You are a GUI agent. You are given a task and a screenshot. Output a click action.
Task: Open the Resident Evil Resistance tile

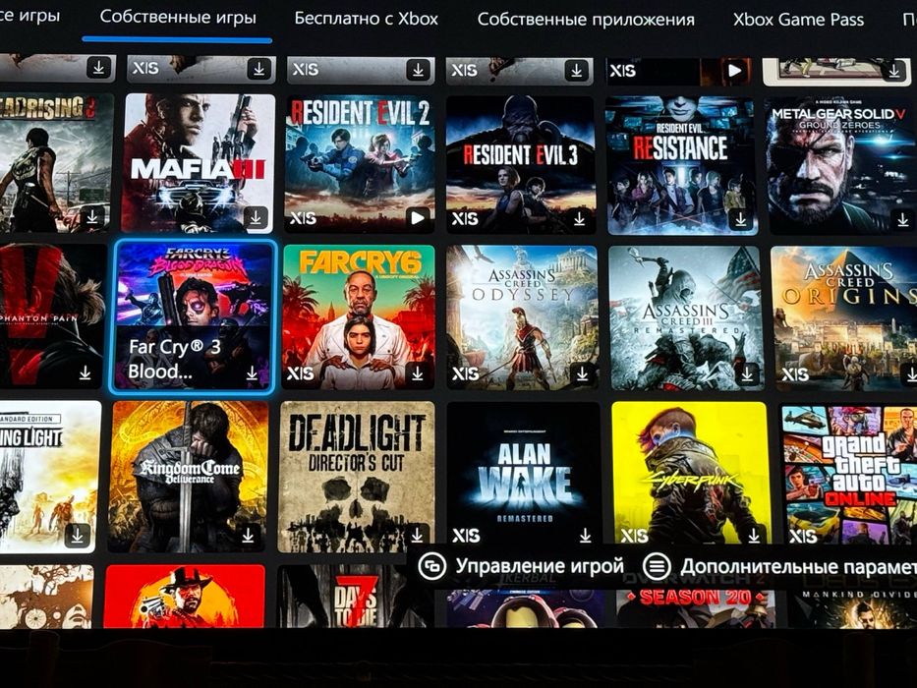(681, 166)
